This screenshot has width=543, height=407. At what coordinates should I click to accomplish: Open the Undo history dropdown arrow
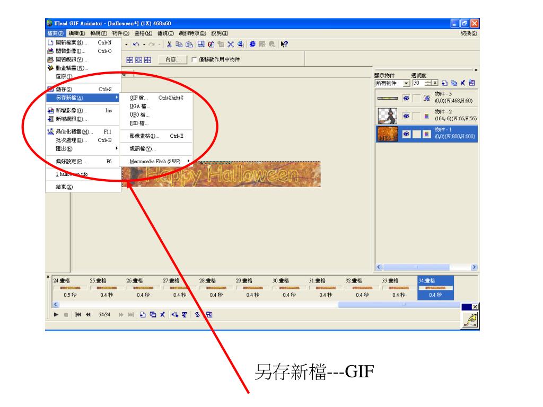[x=143, y=45]
